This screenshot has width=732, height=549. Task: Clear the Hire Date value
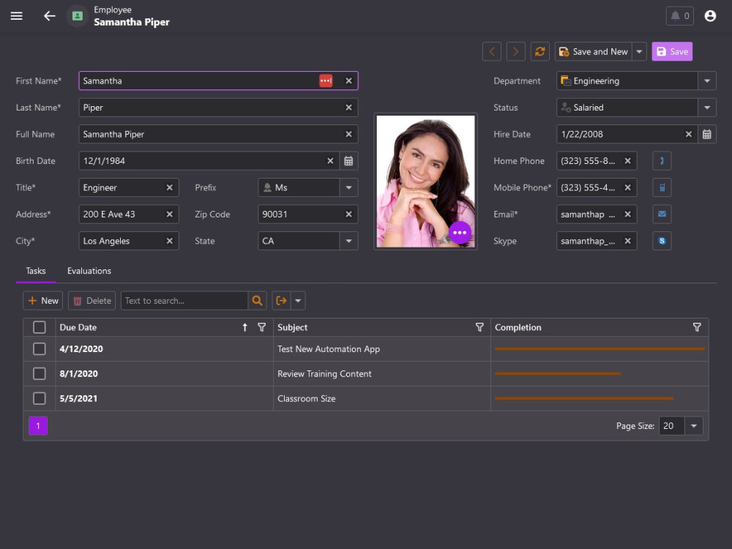[688, 134]
